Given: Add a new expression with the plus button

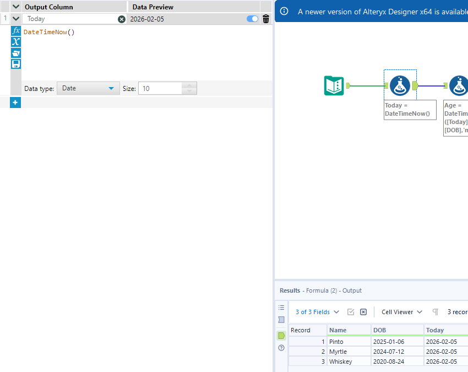Looking at the screenshot, I should (x=15, y=103).
